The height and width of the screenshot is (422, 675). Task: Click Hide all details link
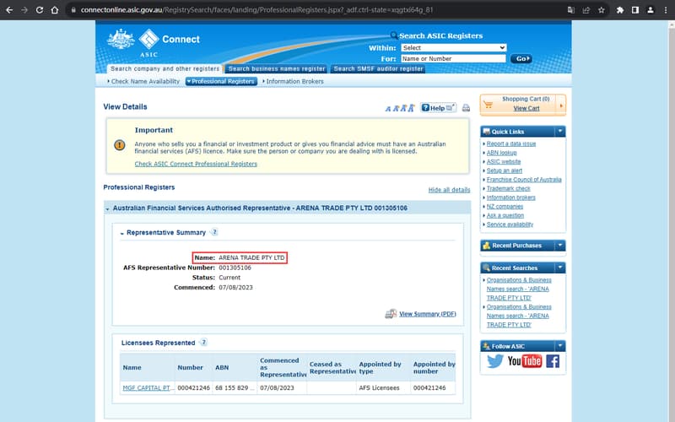pyautogui.click(x=449, y=190)
